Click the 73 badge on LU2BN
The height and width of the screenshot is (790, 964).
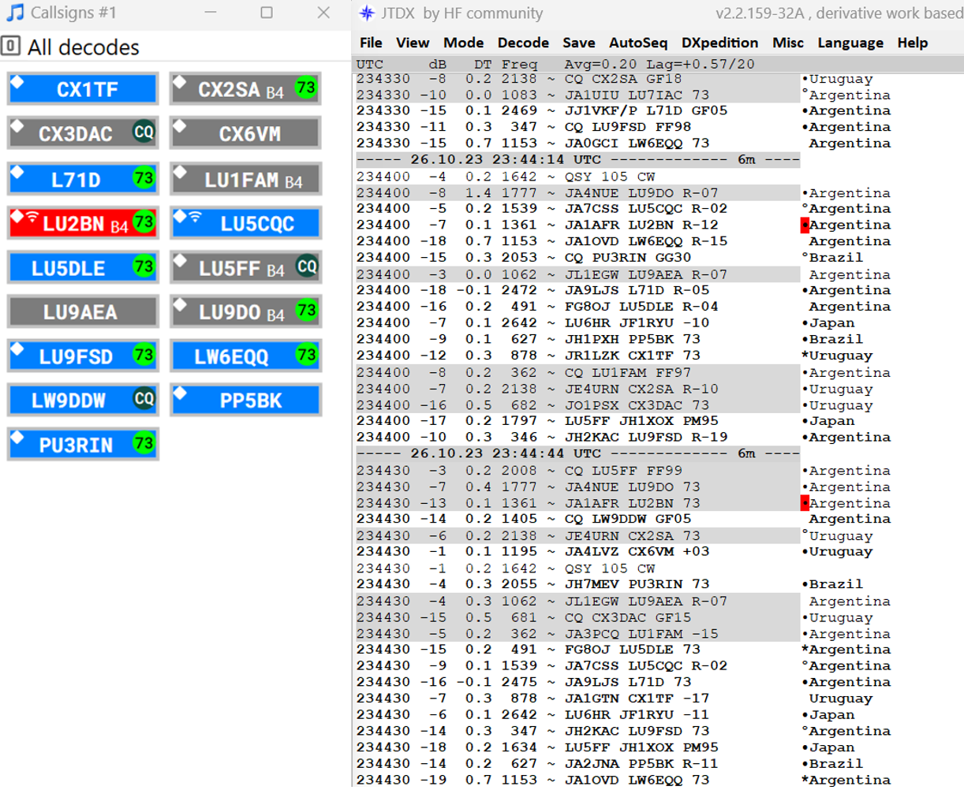144,222
